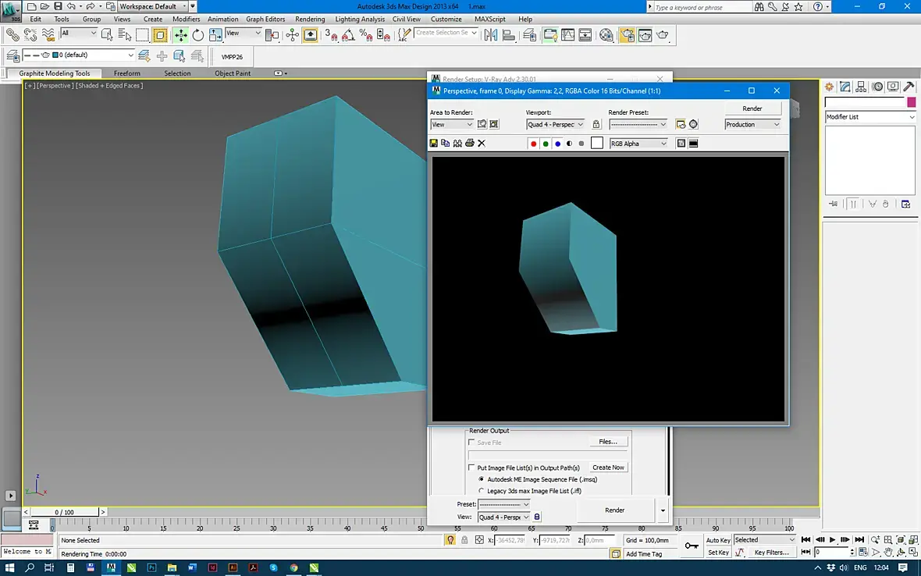921x576 pixels.
Task: Enable the red channel display
Action: tap(534, 144)
